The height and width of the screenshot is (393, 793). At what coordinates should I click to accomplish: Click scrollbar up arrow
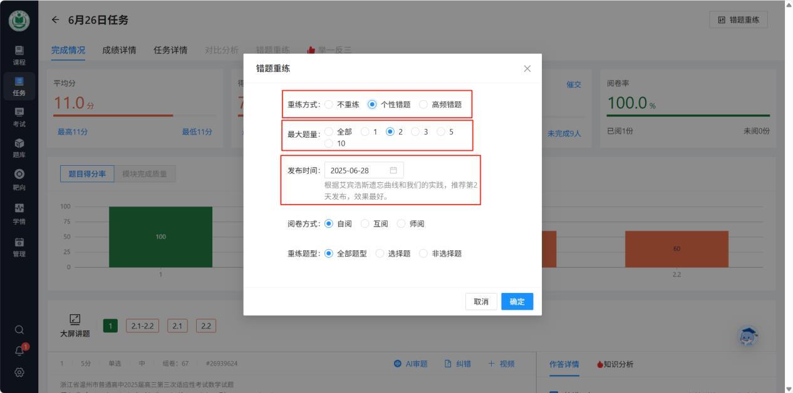tap(788, 4)
